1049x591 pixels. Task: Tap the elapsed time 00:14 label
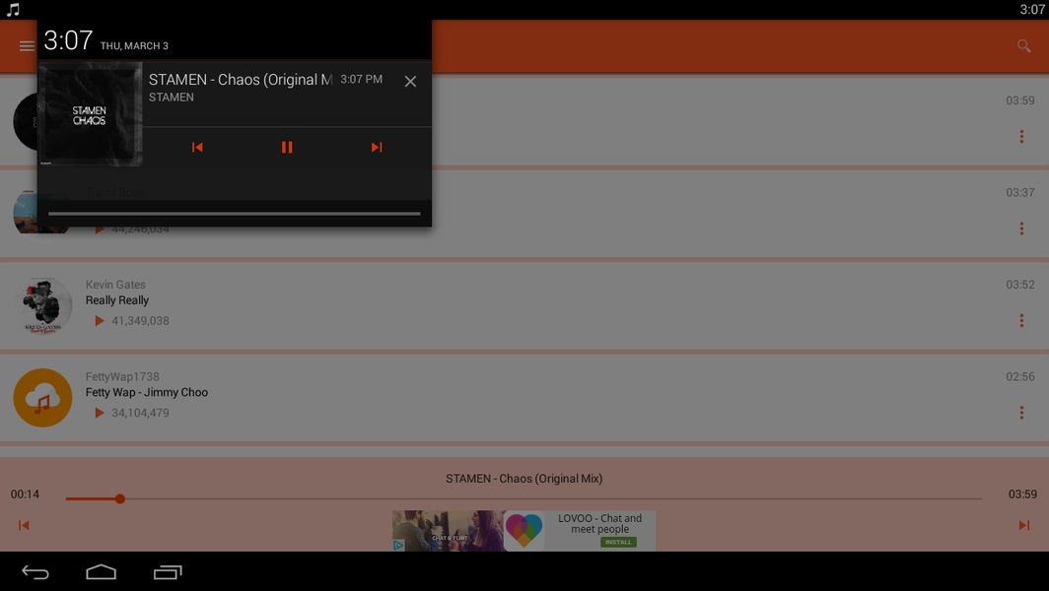click(25, 494)
